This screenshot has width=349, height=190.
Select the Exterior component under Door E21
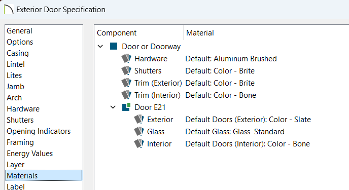pos(160,120)
